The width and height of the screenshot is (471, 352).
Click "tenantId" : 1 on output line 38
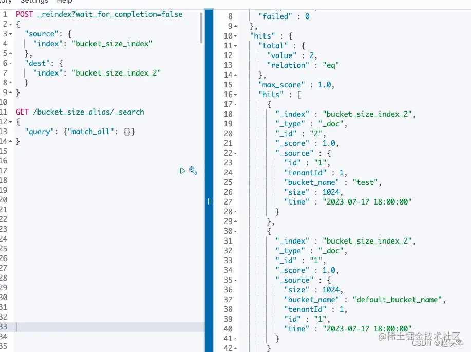(315, 310)
